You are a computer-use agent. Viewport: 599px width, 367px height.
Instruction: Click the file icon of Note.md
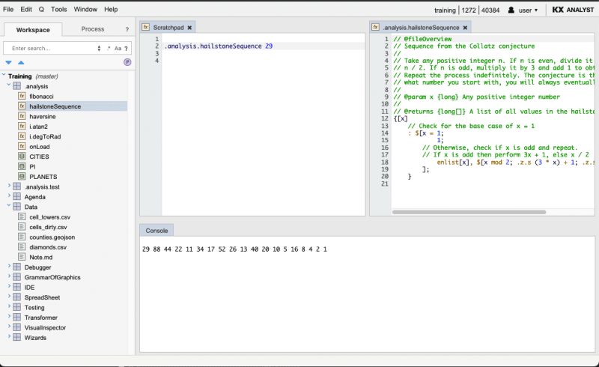tap(22, 257)
